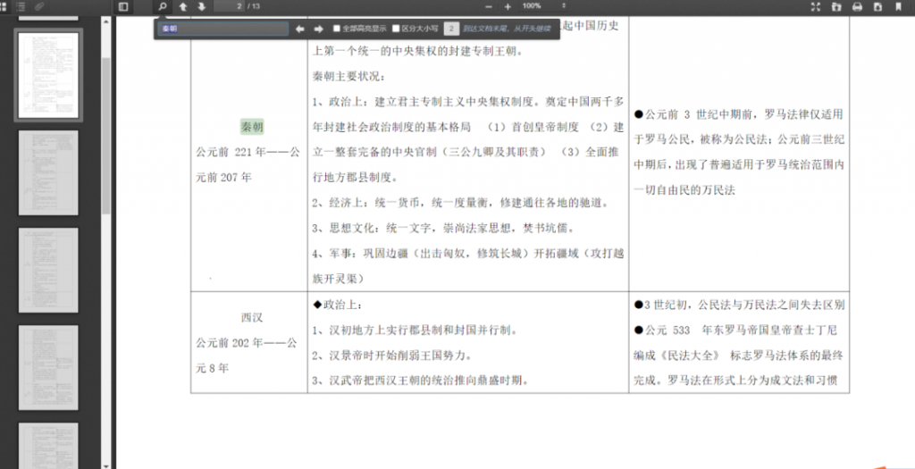Viewport: 915px width, 469px height.
Task: Click the total page count / 13
Action: (x=254, y=6)
